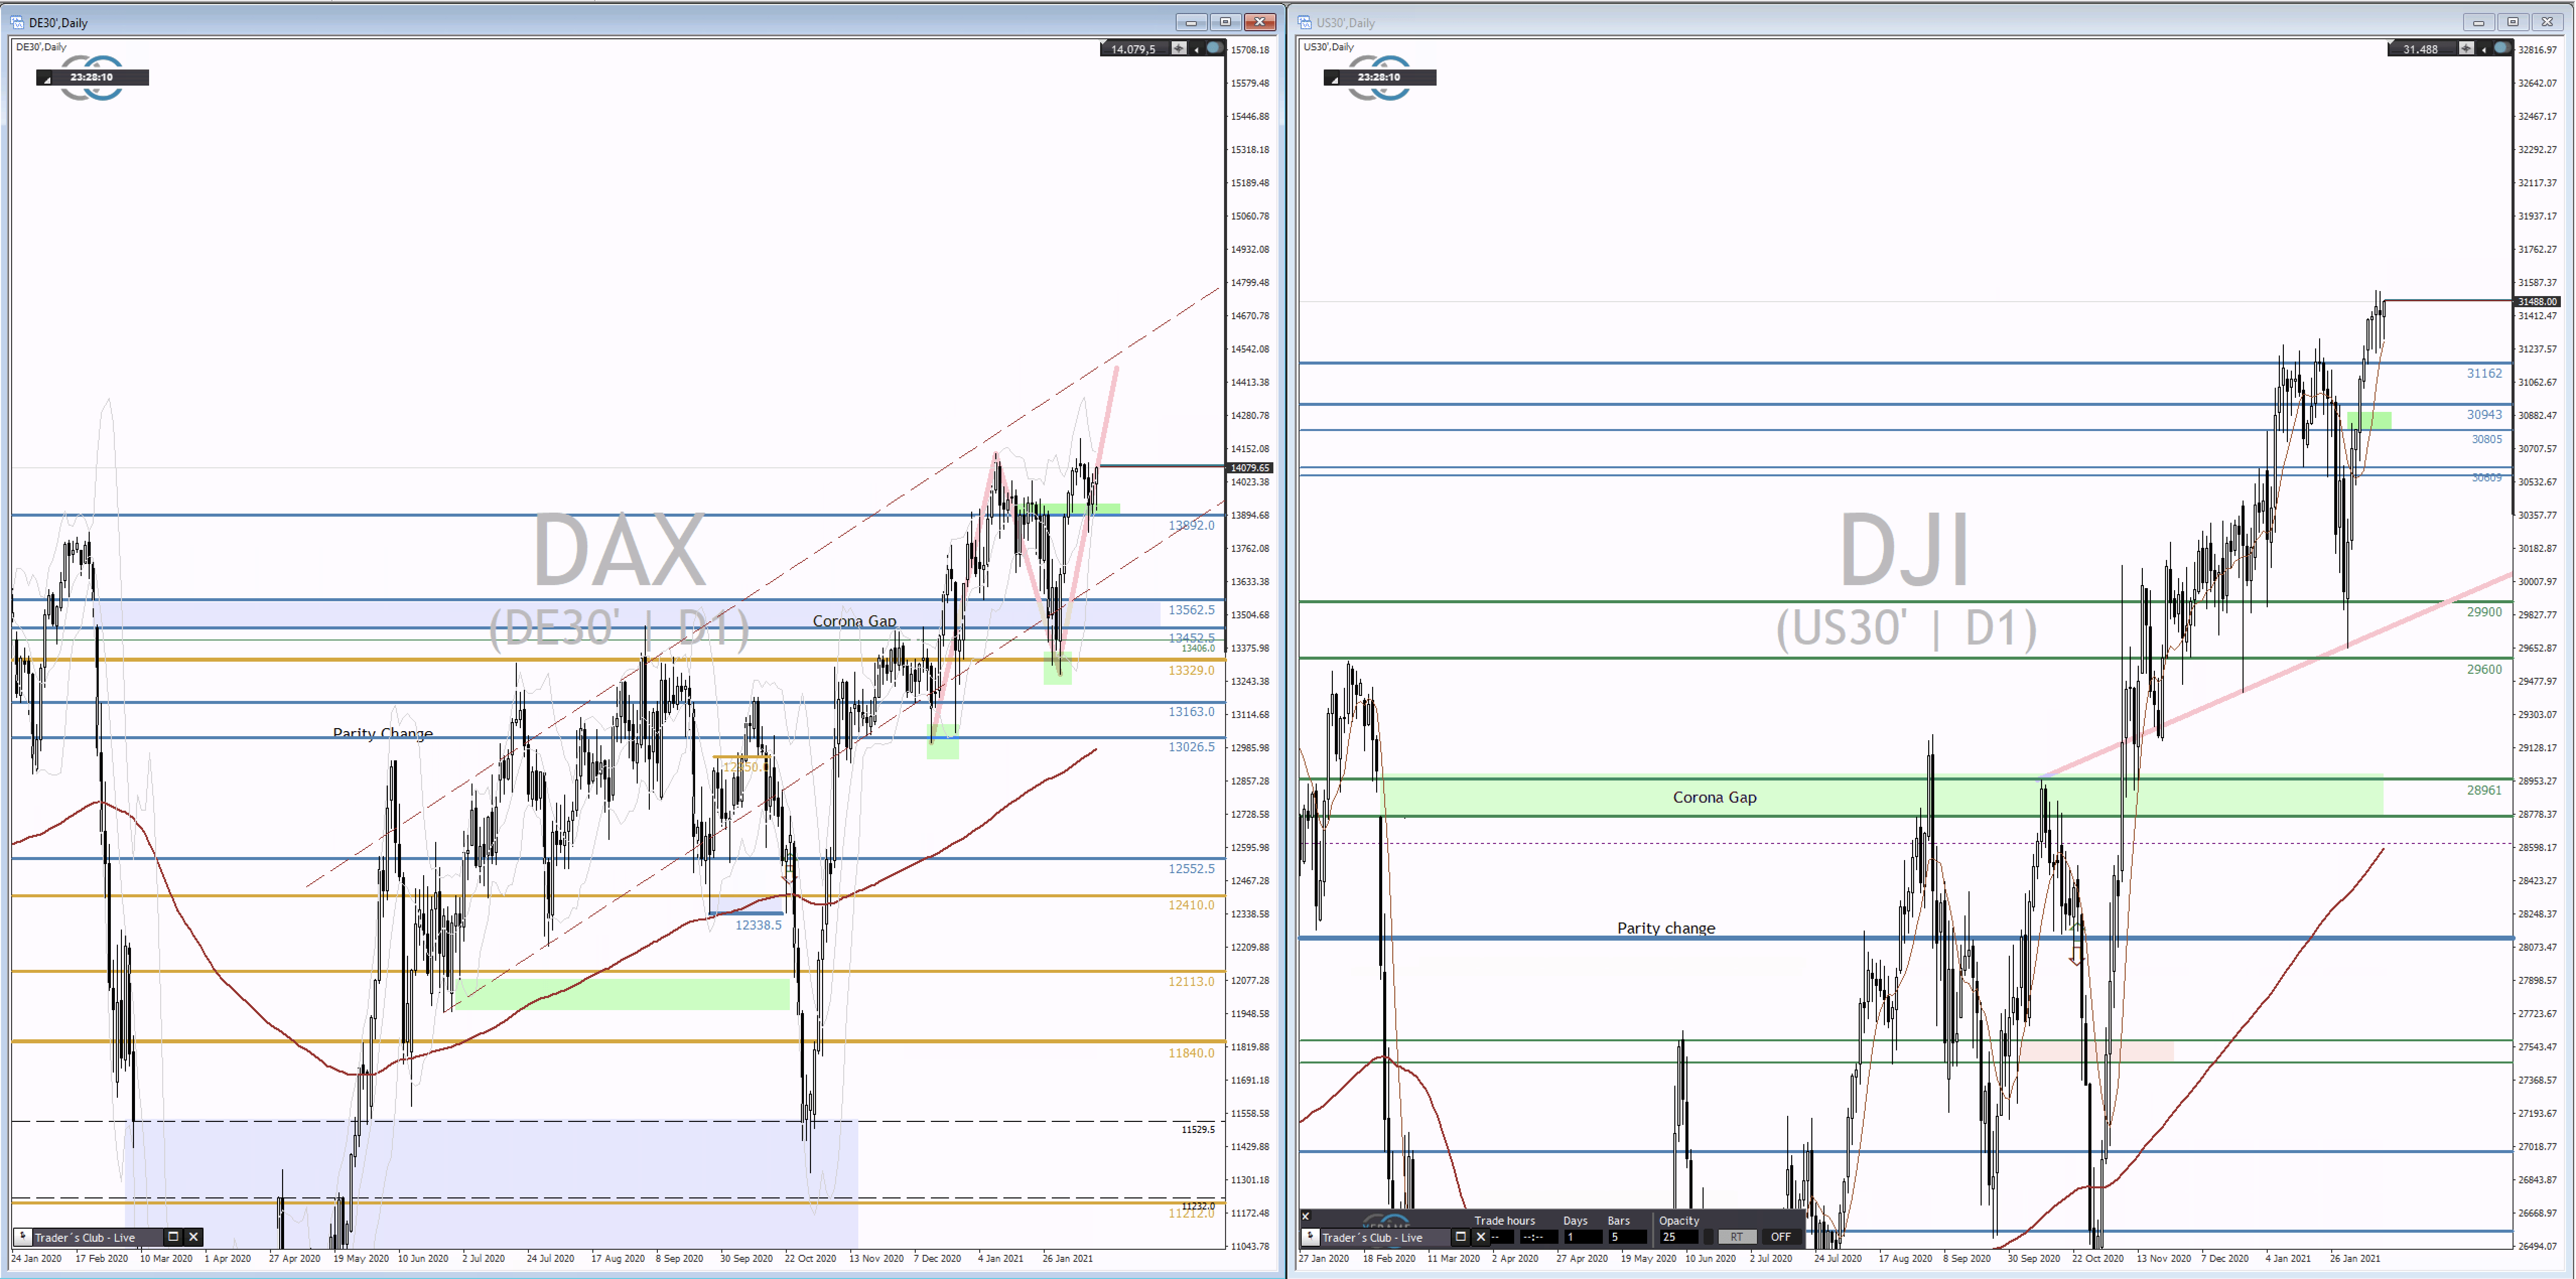Click Trader's Club icon in US30 chart panel
The width and height of the screenshot is (2576, 1279).
1311,1237
